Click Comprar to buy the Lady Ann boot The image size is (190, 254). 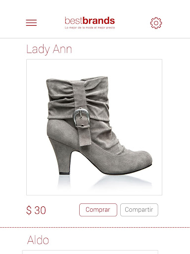point(98,210)
